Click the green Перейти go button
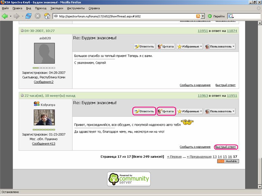This screenshot has height=196, width=262. (x=216, y=16)
